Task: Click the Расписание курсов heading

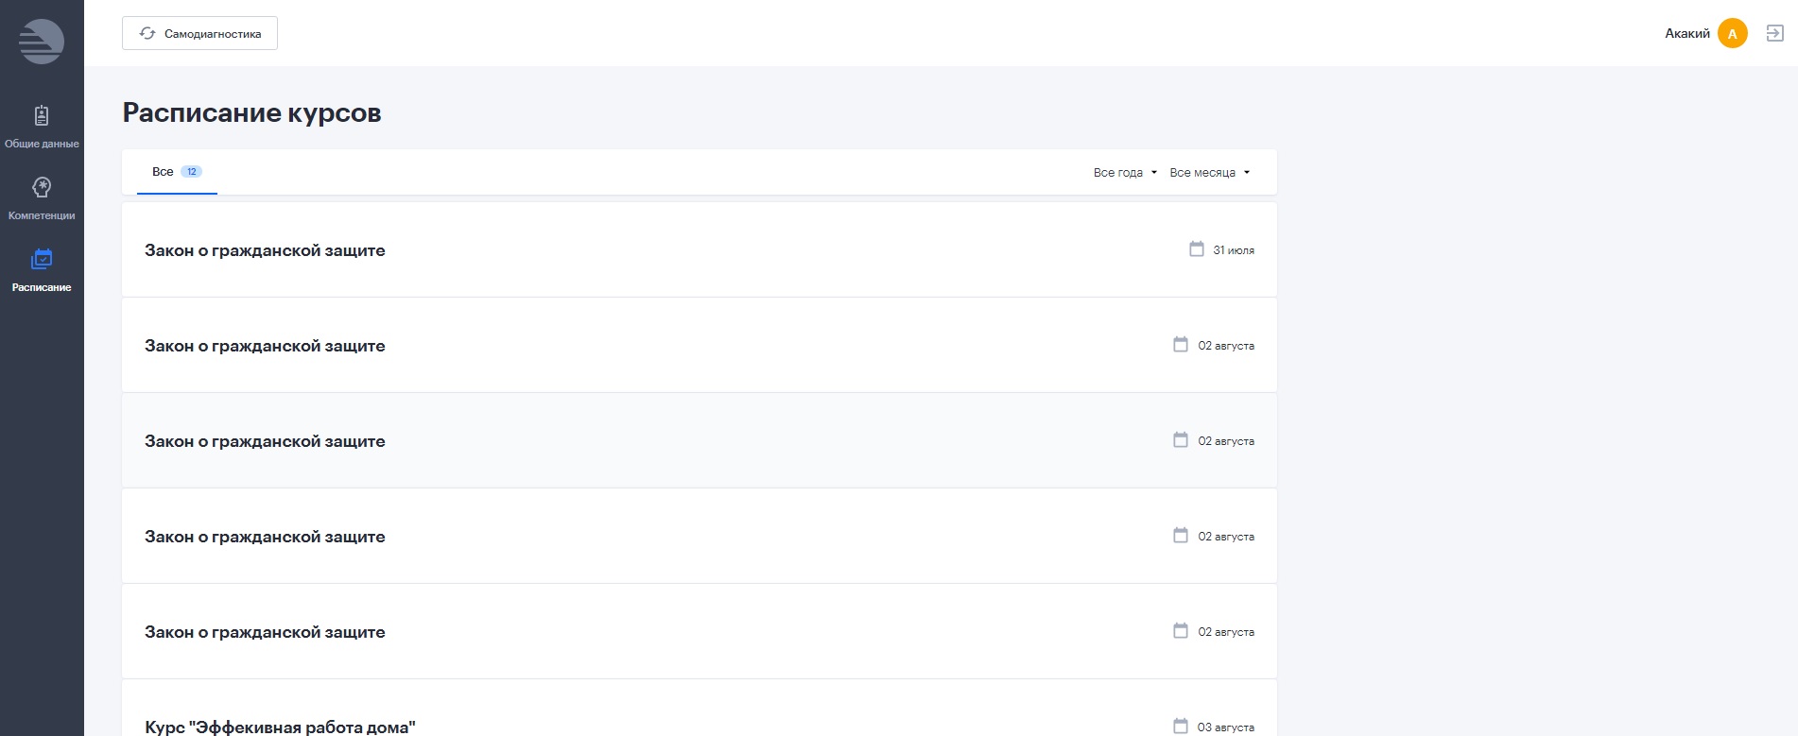Action: point(252,112)
